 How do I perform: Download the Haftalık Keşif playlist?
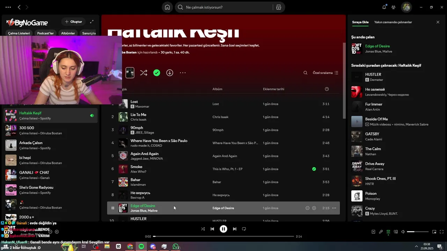170,73
